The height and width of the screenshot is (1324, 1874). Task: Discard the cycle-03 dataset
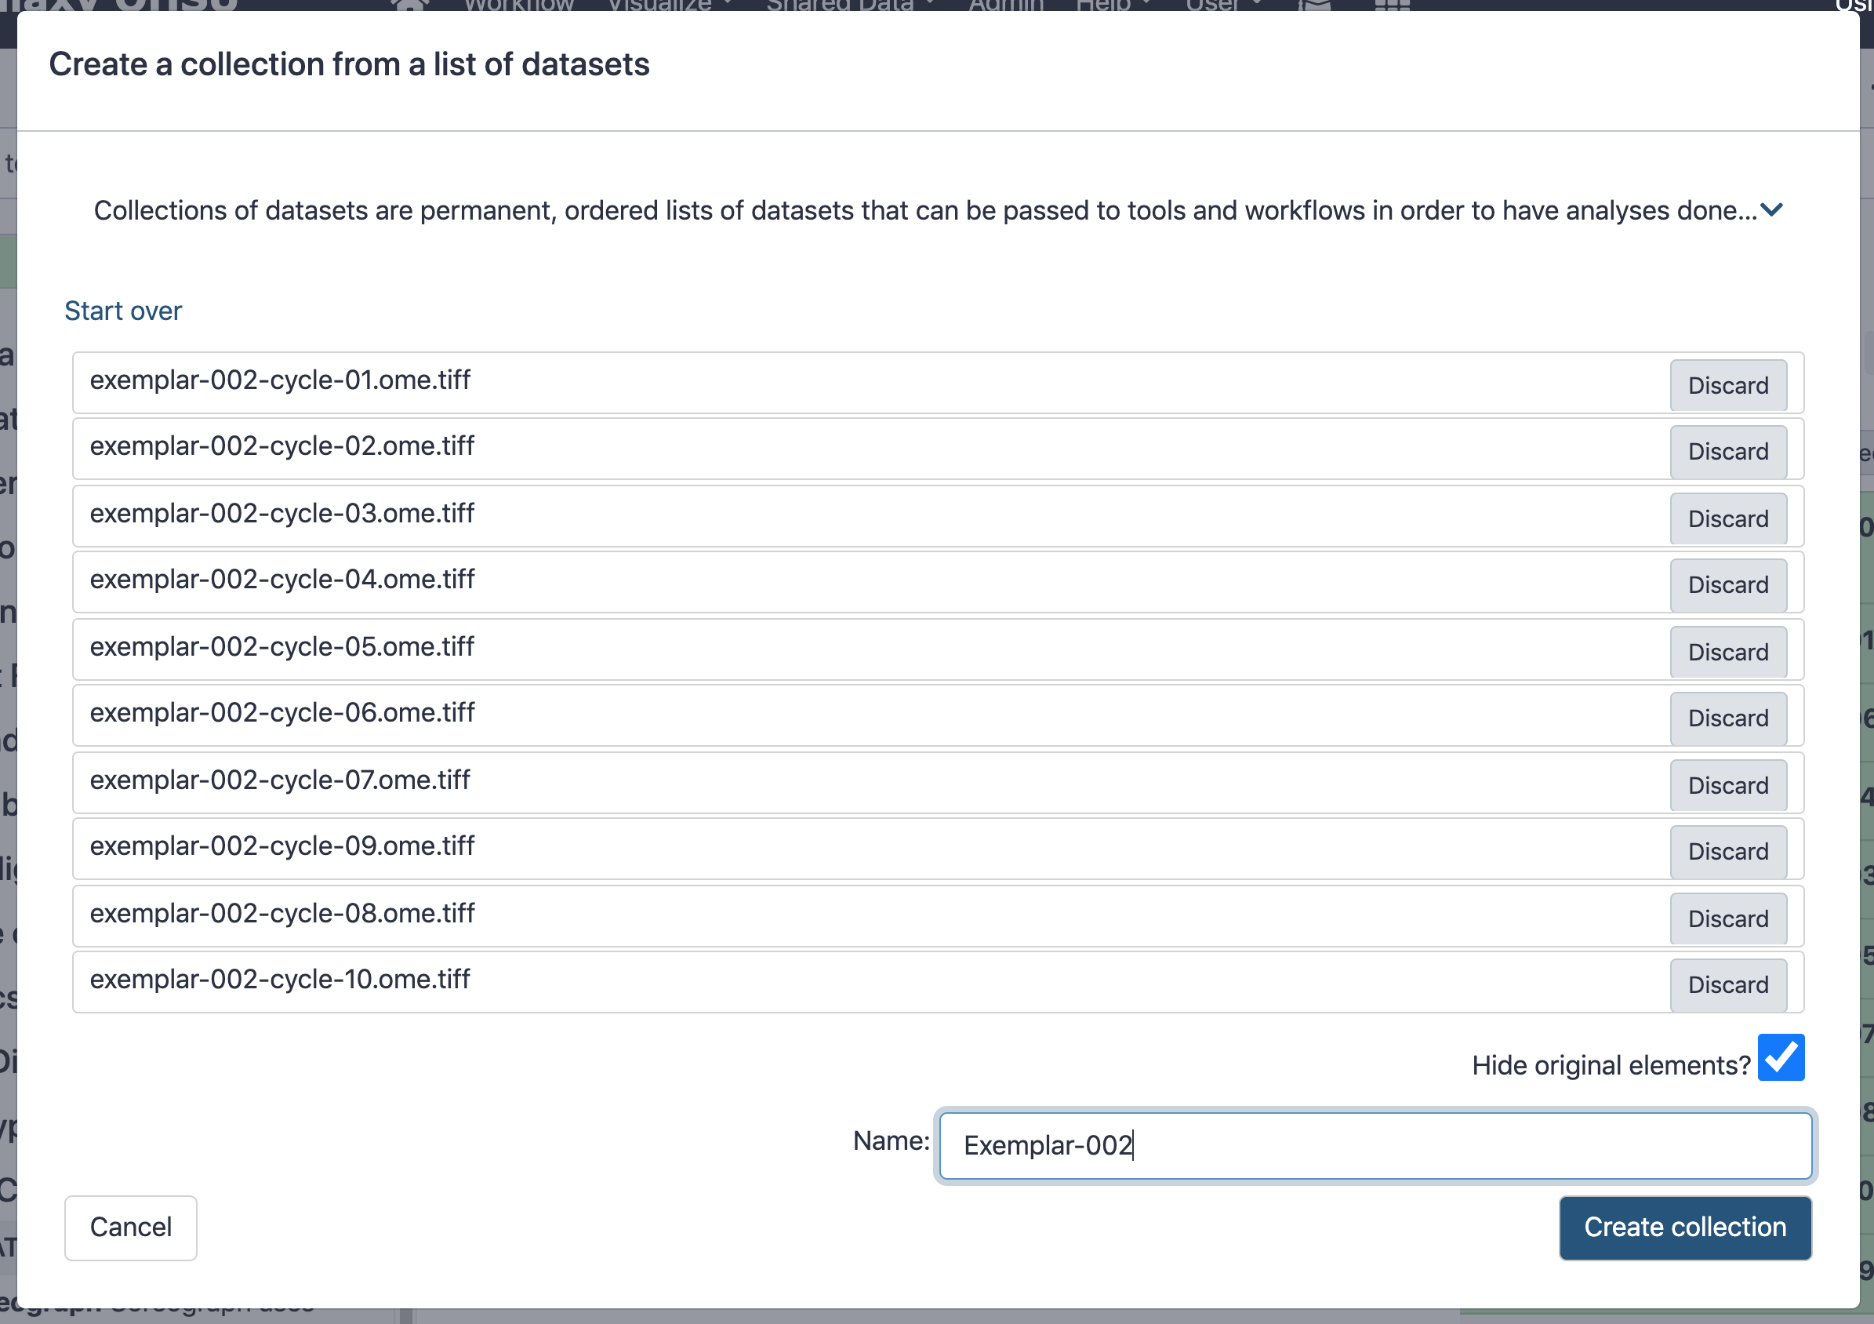tap(1728, 518)
